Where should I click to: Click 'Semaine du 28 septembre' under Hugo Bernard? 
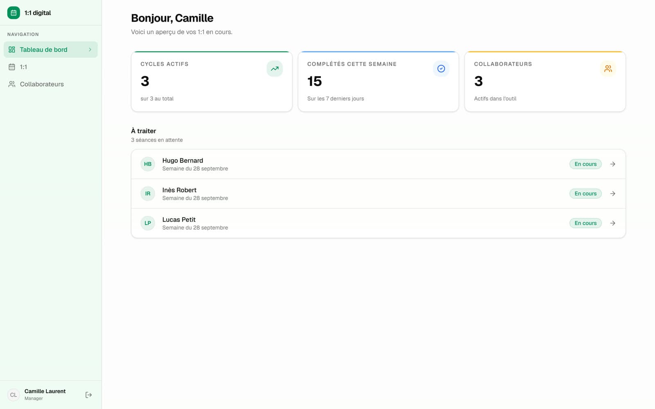click(195, 169)
